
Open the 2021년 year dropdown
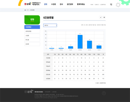tap(50, 25)
